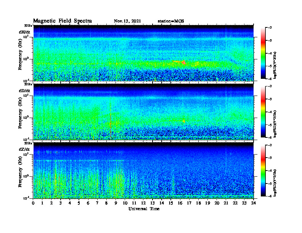Click hour tick label "16" on time axis
This screenshot has width=302, height=233.
click(x=180, y=203)
